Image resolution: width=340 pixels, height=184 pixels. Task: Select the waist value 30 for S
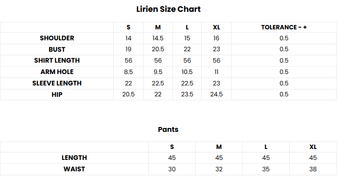[172, 169]
